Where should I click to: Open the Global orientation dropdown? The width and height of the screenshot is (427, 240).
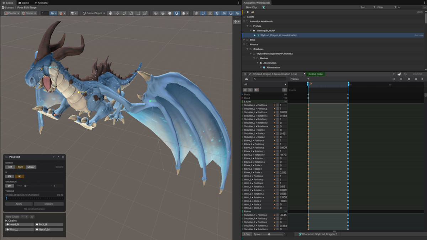click(29, 13)
